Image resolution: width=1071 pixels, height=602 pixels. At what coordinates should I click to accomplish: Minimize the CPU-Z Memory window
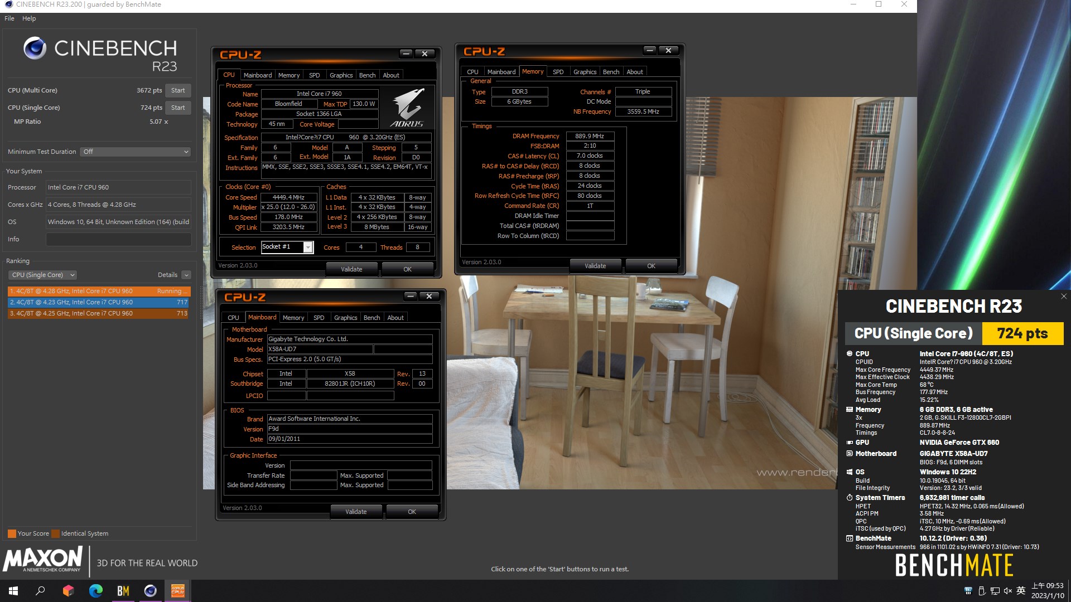(650, 50)
